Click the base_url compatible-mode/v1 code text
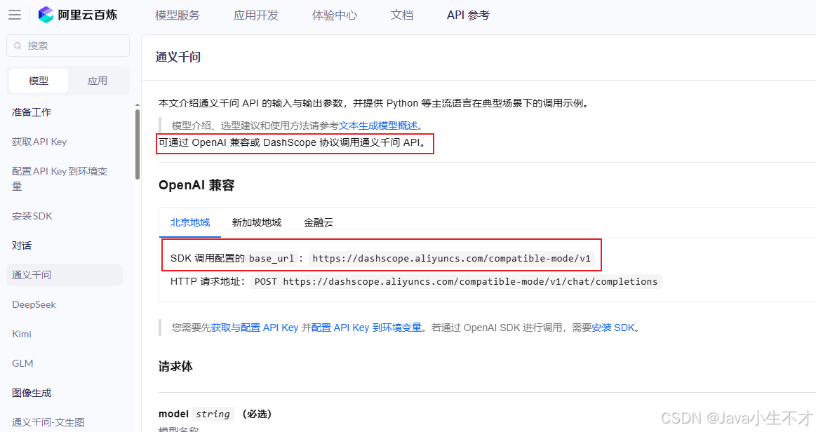The width and height of the screenshot is (816, 432). (451, 258)
